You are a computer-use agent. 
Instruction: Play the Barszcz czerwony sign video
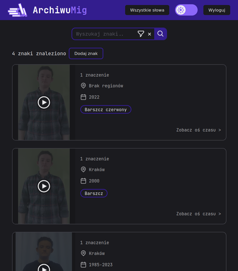(x=44, y=102)
